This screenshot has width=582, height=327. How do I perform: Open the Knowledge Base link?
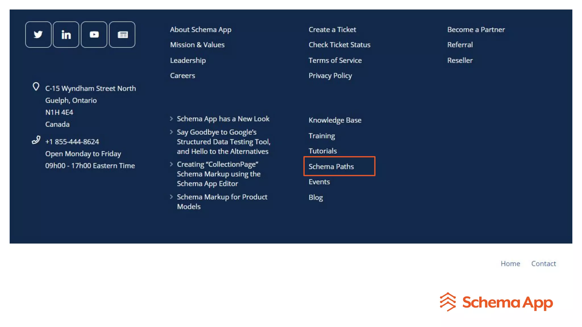[335, 120]
